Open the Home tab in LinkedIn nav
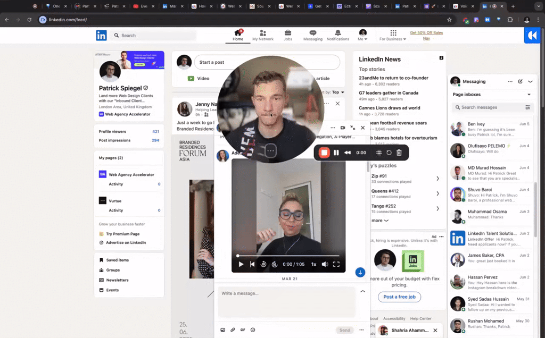 (238, 36)
